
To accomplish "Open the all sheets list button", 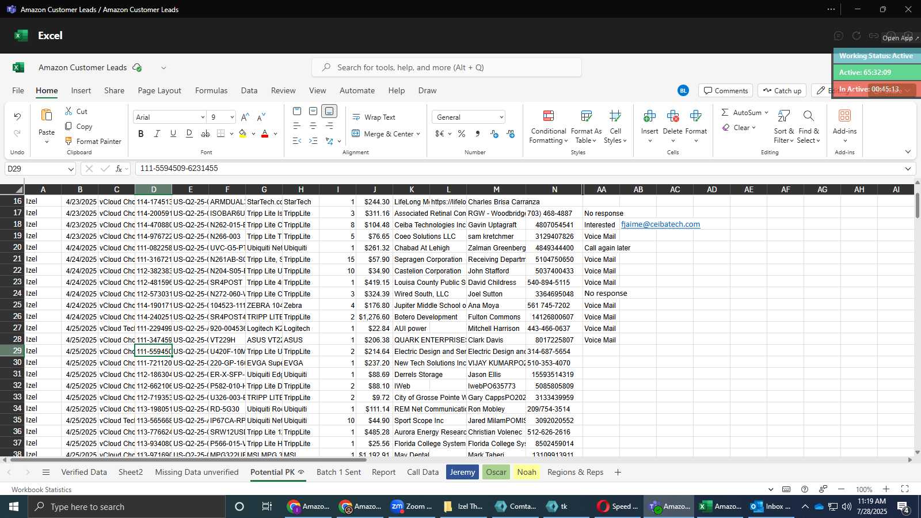I will point(46,472).
